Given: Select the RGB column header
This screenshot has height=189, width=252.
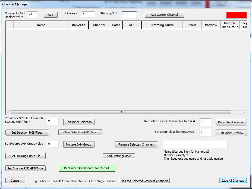Looking at the screenshot, I should click(132, 25).
